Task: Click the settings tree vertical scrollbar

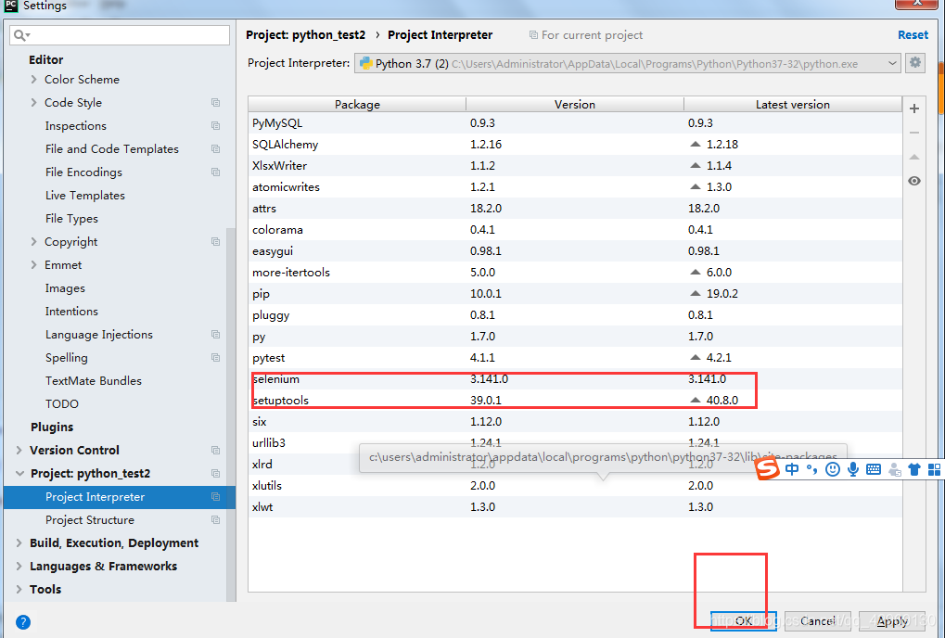Action: tap(230, 415)
